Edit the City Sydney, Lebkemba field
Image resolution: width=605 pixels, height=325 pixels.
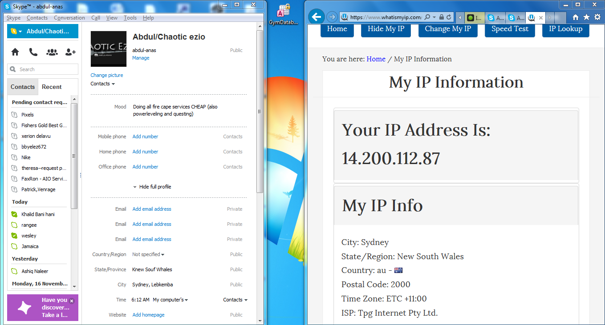[153, 285]
